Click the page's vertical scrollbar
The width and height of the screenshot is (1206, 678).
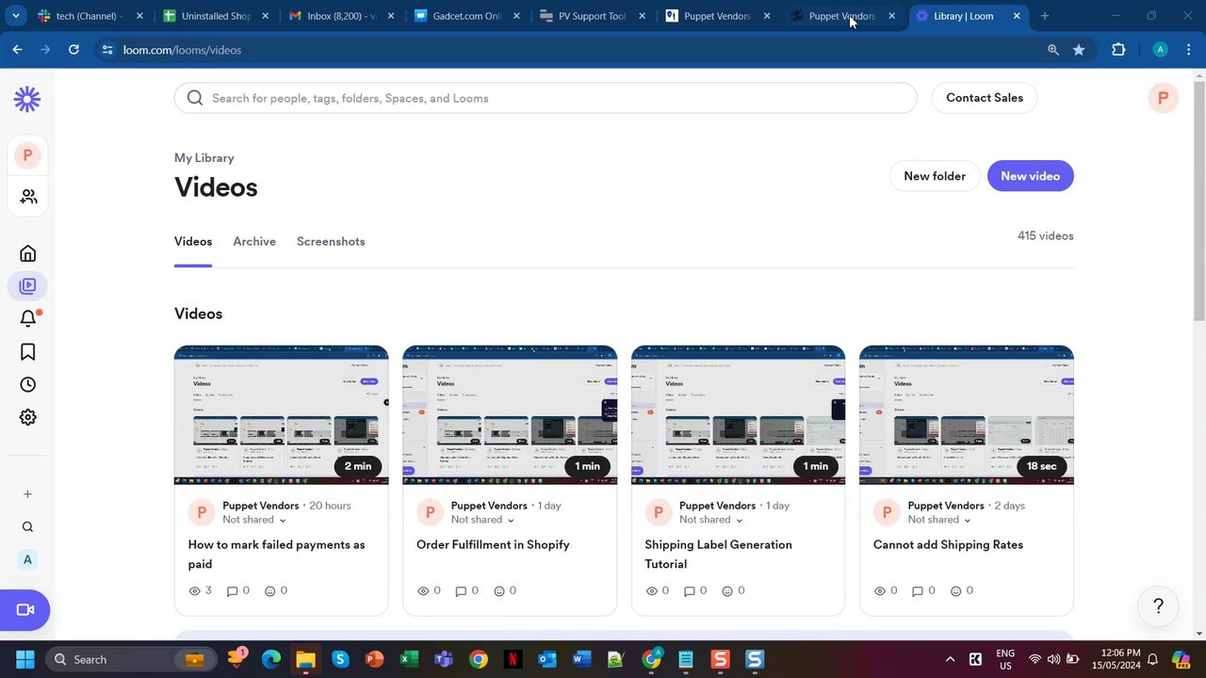pos(1198,202)
